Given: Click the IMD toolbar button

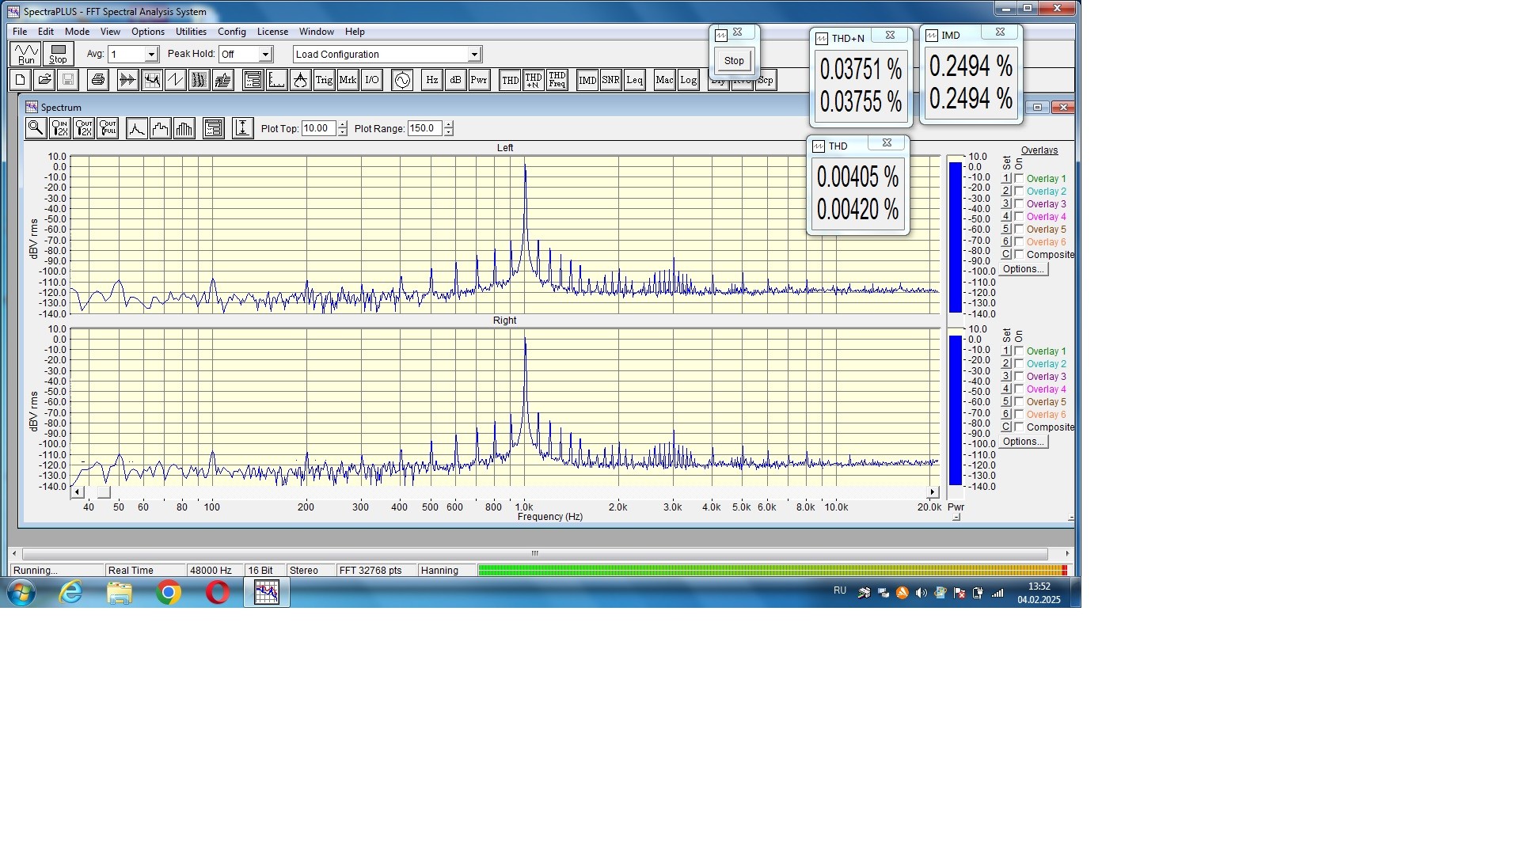Looking at the screenshot, I should coord(587,80).
